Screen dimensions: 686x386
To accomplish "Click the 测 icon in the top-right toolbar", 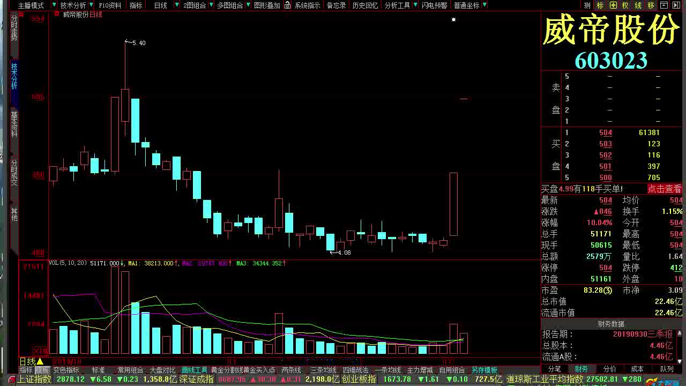I will [x=587, y=5].
